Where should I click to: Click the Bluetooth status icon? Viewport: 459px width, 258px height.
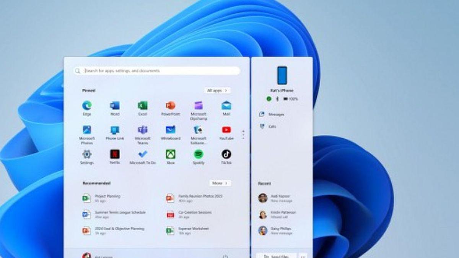(x=277, y=99)
